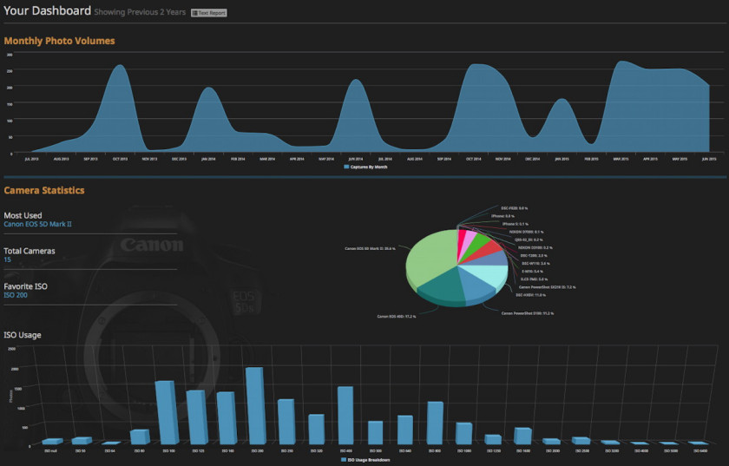Select the red pie slice
Viewport: 729px width, 466px height.
coord(486,249)
